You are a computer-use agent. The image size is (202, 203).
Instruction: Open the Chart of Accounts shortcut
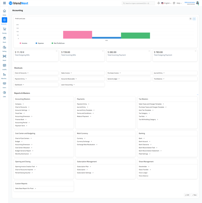click(x=21, y=73)
